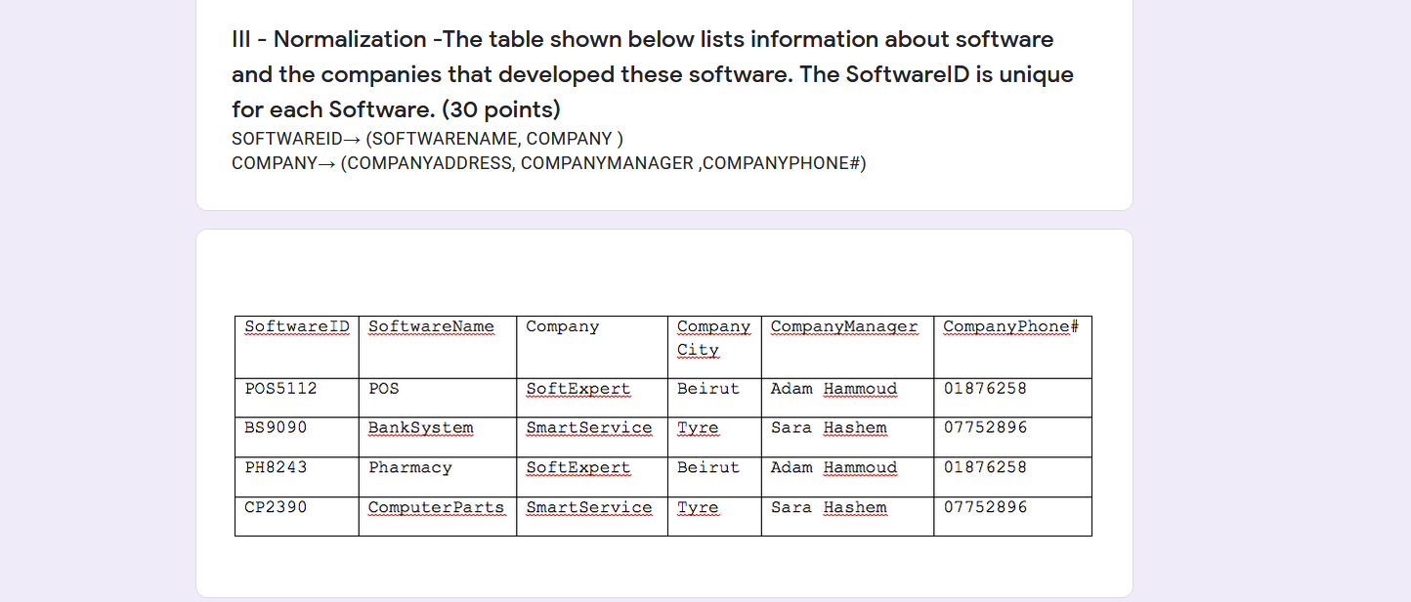Viewport: 1411px width, 602px height.
Task: Click the CompanyCity column header
Action: [714, 337]
